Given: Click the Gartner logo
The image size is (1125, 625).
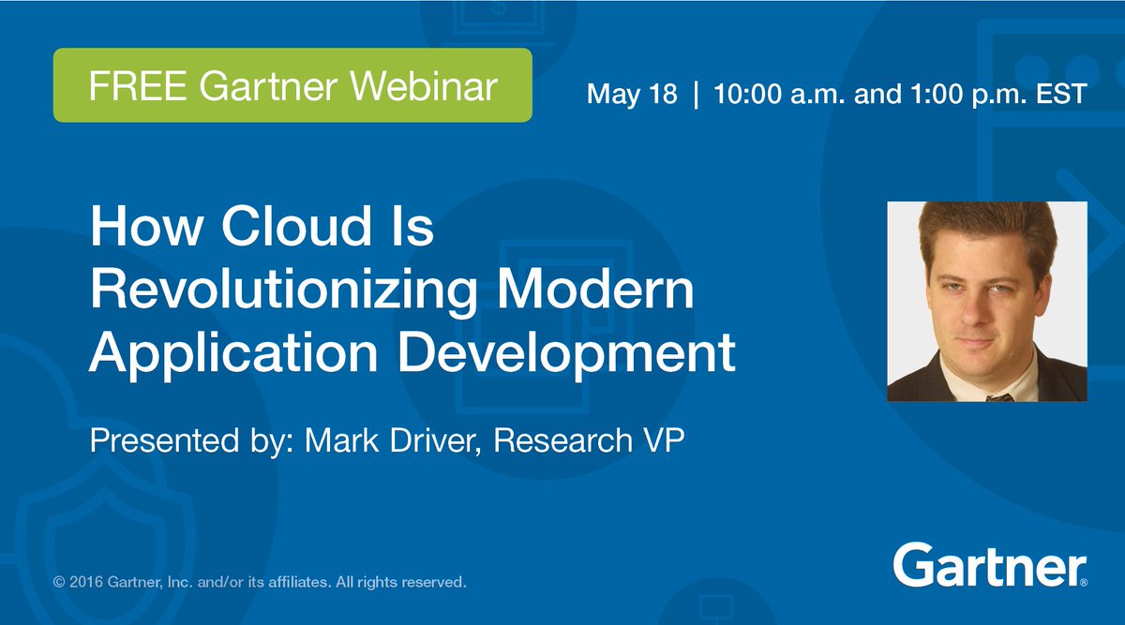Looking at the screenshot, I should pyautogui.click(x=990, y=565).
